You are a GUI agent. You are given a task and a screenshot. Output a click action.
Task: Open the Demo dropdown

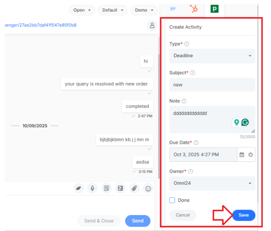coord(144,10)
